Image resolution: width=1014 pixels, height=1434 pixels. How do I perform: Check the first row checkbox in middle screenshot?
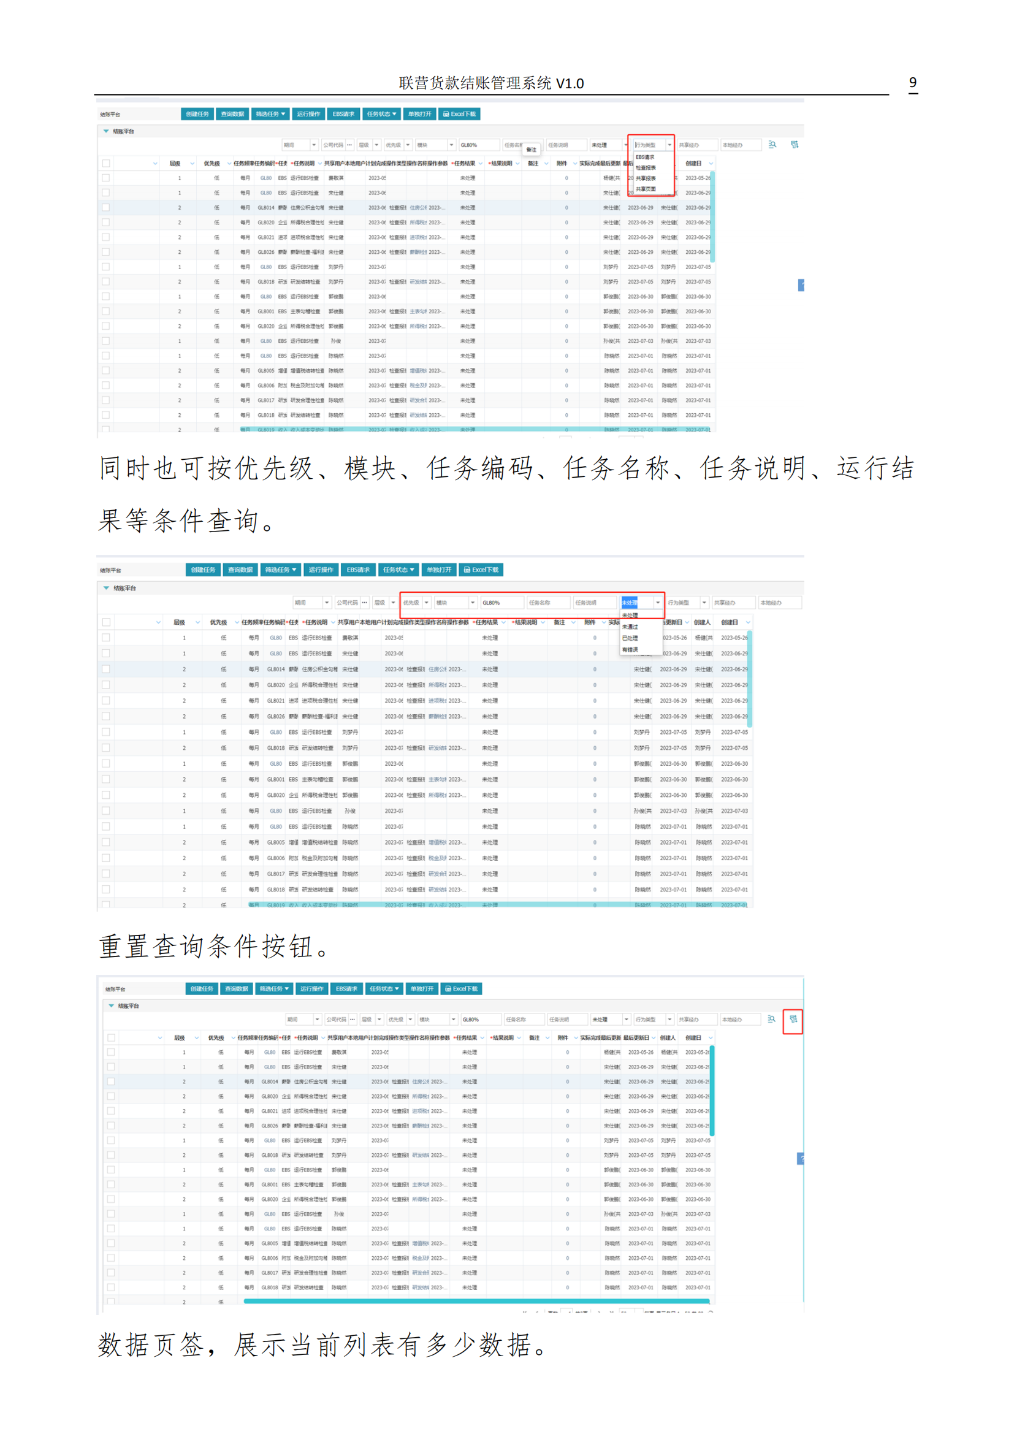(106, 638)
